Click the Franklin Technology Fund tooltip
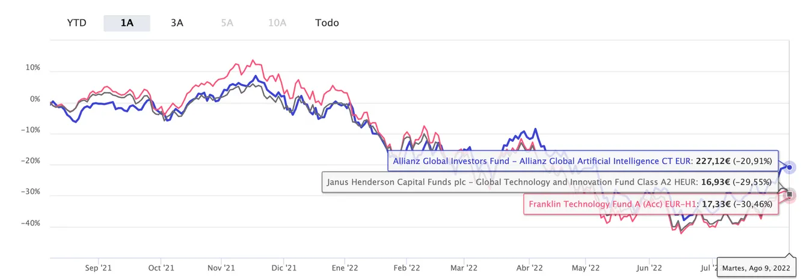This screenshot has width=801, height=280. [650, 204]
